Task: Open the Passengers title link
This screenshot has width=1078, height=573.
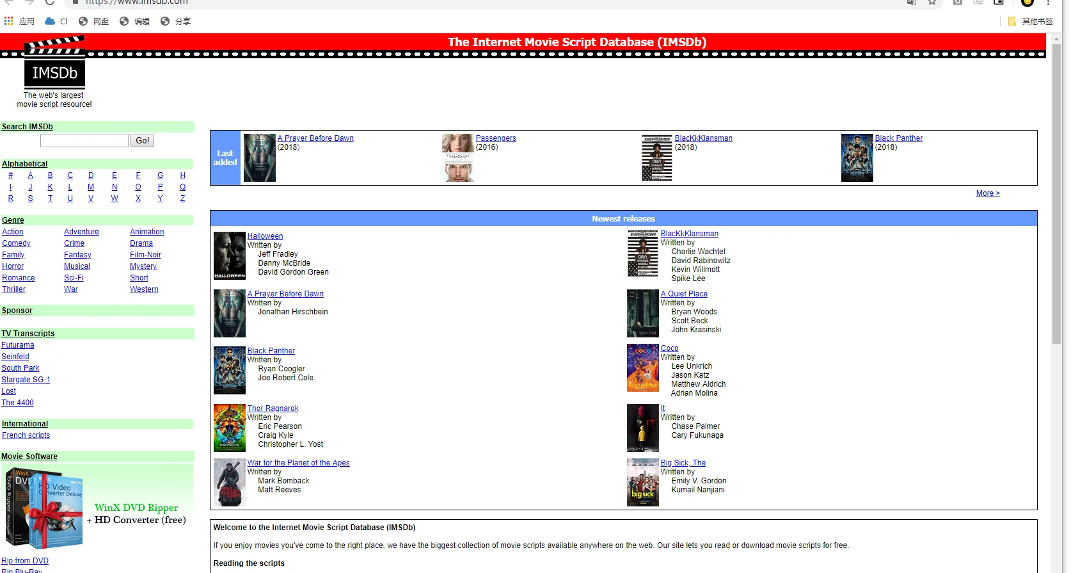Action: (x=496, y=138)
